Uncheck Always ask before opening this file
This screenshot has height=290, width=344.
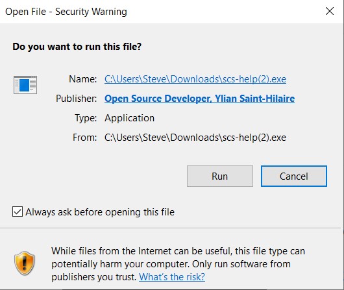18,211
